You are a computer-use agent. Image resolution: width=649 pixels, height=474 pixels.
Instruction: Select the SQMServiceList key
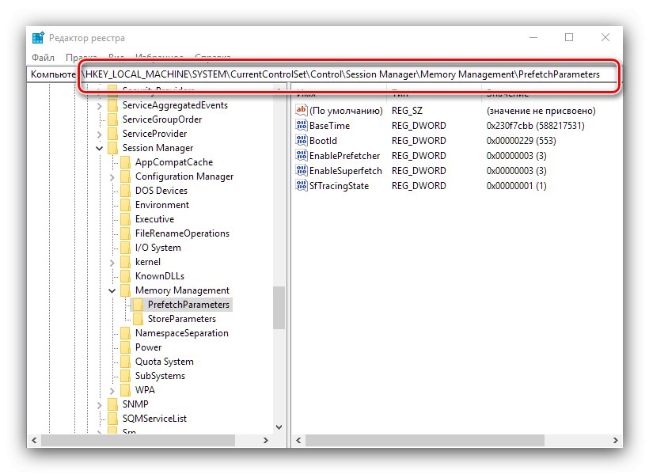tap(154, 419)
